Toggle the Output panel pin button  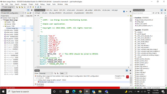tap(127, 70)
